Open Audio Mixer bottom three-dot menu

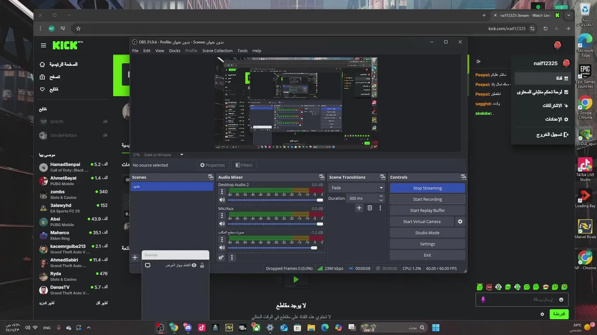(232, 257)
